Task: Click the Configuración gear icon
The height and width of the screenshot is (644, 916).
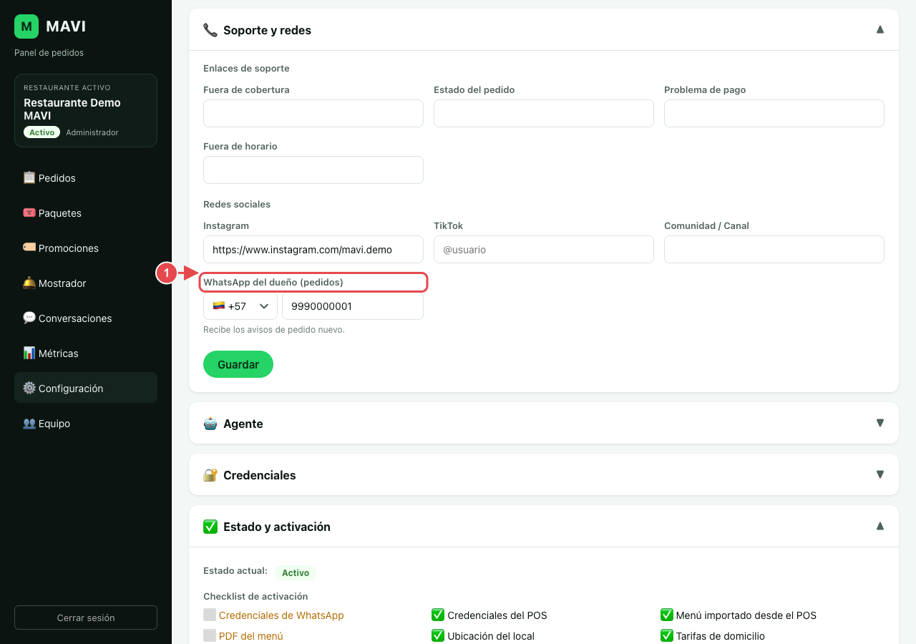Action: pos(29,388)
